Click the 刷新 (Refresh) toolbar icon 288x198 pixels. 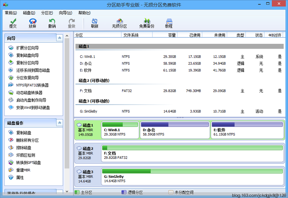pyautogui.click(x=94, y=23)
